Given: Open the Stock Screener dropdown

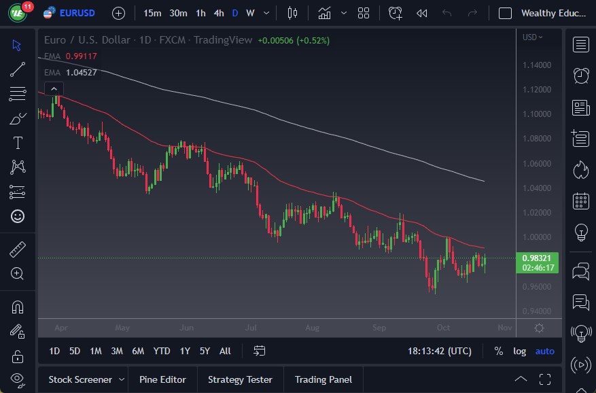Looking at the screenshot, I should [x=80, y=379].
